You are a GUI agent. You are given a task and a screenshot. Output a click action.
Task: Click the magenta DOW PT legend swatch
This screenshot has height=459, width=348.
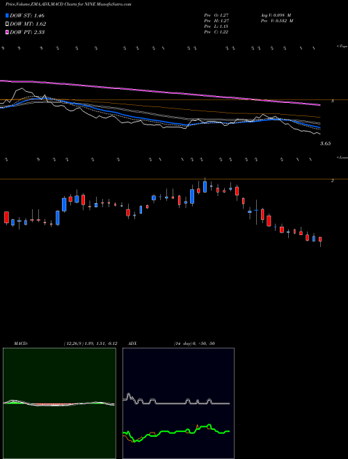[x=7, y=32]
